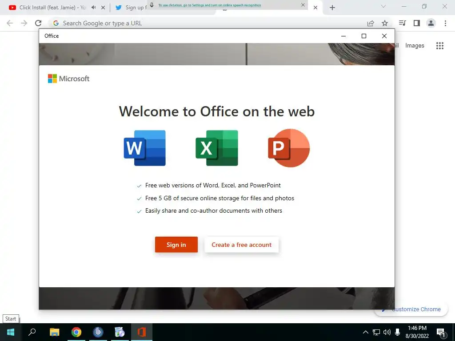Open the blue circular taskbar app
Screen dimensions: 455x341
click(x=98, y=332)
